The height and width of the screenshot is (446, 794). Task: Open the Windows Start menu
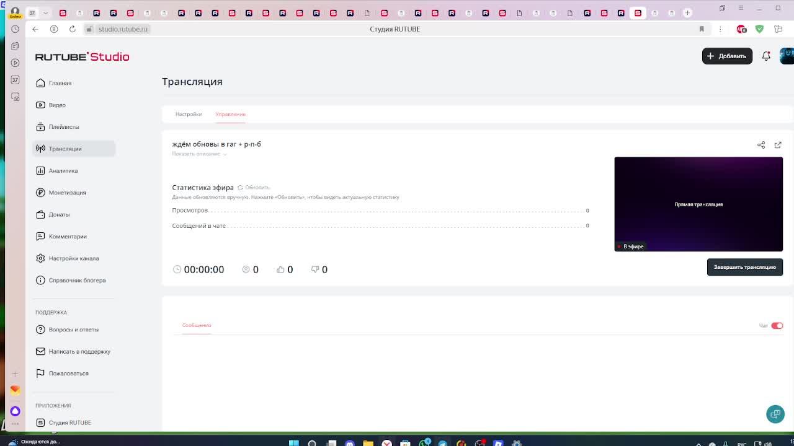[x=294, y=443]
